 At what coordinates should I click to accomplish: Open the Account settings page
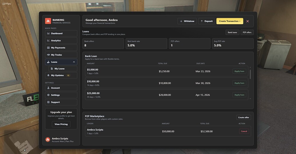pyautogui.click(x=61, y=88)
